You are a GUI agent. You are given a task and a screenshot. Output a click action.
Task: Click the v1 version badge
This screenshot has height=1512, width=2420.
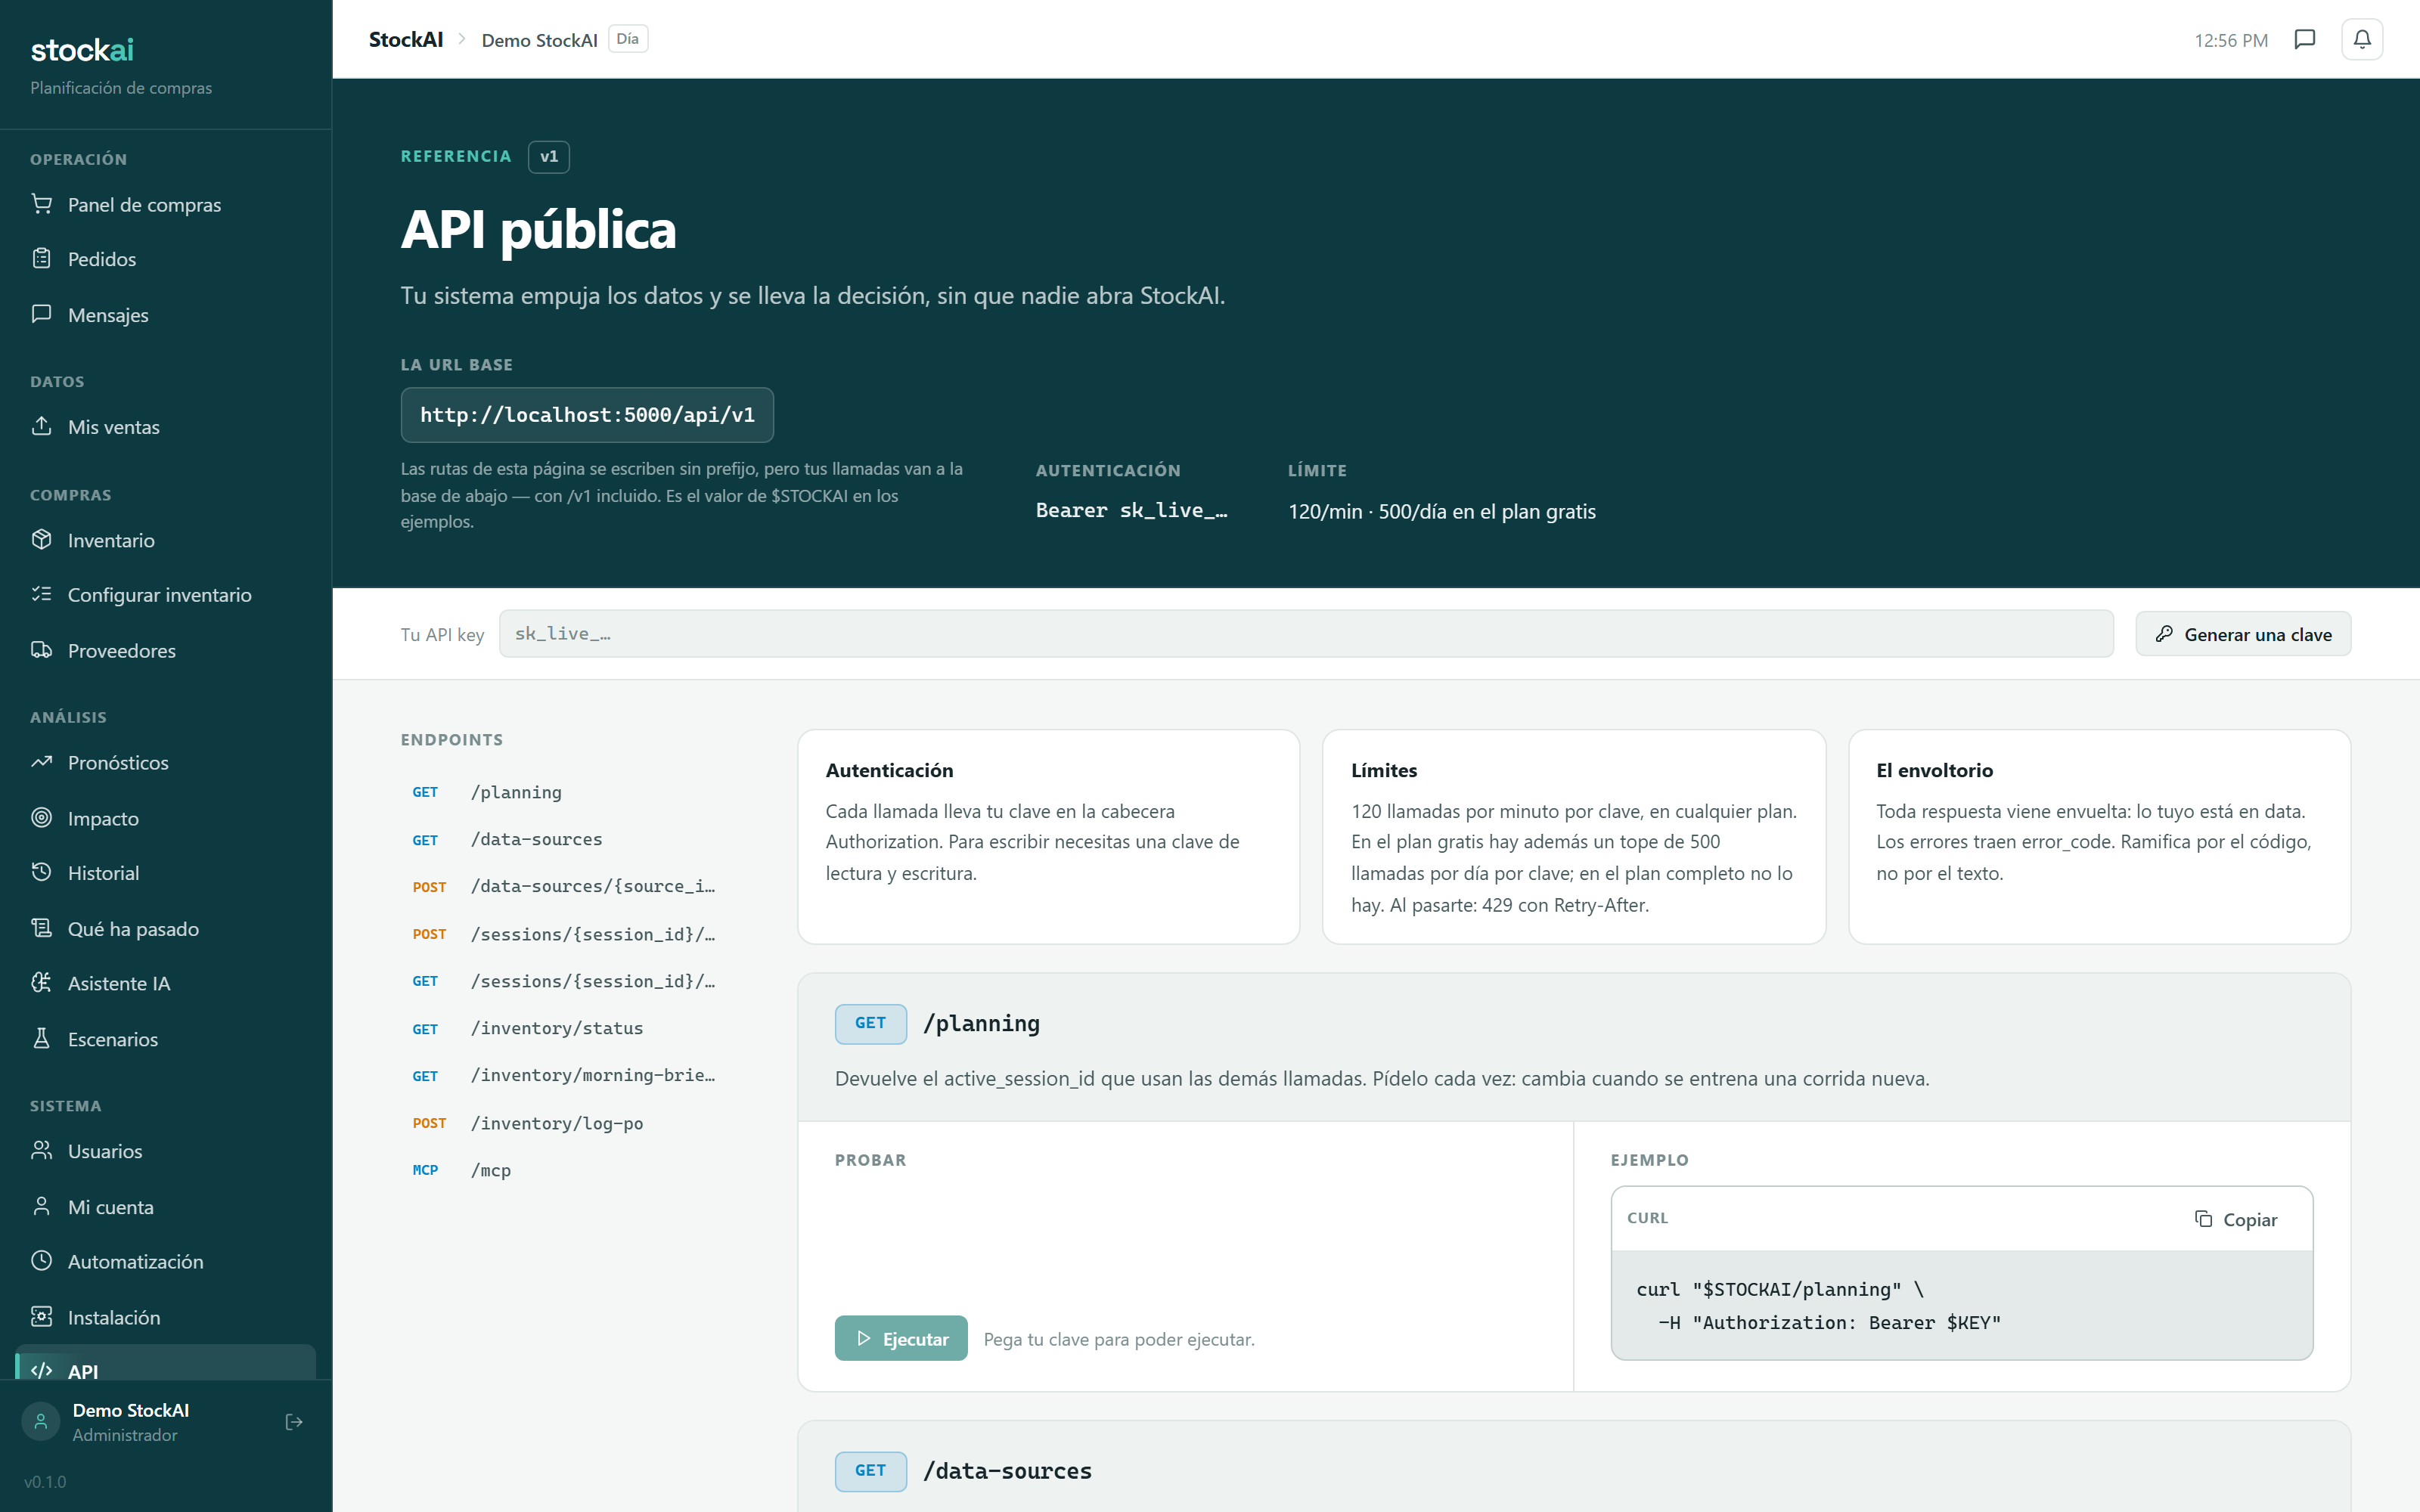pos(549,157)
